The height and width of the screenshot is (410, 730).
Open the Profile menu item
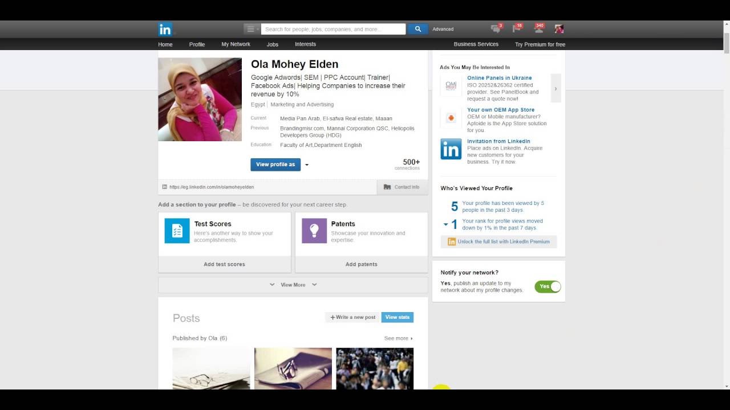(x=197, y=44)
